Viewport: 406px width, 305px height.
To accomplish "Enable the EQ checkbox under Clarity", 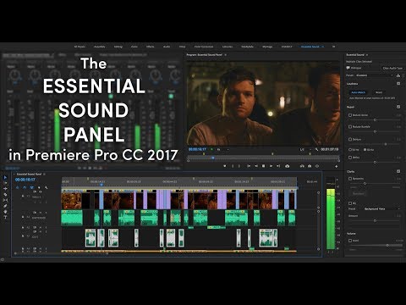I will 350,203.
